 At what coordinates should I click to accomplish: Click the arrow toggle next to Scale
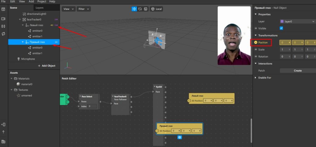(256, 49)
